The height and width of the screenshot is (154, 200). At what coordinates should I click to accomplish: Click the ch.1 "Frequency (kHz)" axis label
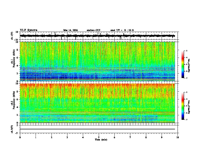click(x=14, y=58)
